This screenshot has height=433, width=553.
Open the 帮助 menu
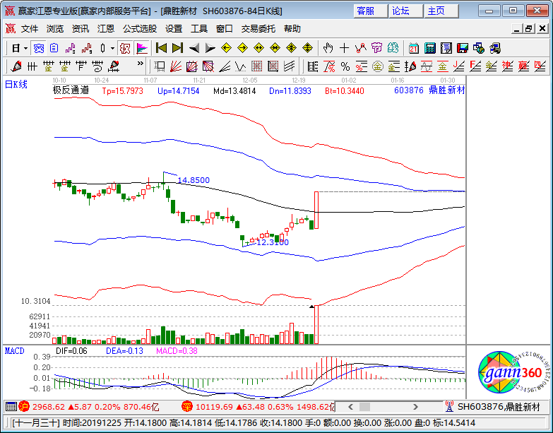click(x=292, y=29)
